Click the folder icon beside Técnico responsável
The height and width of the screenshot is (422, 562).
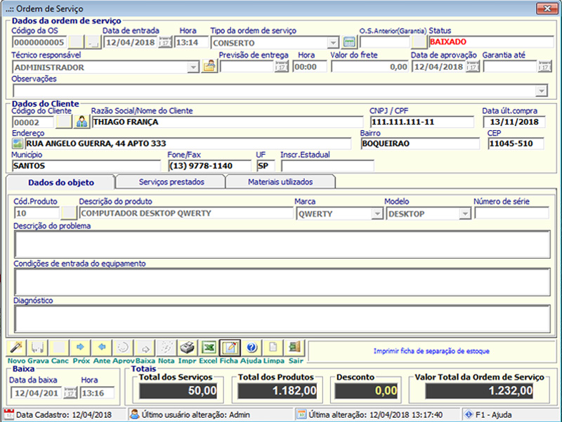(x=209, y=66)
